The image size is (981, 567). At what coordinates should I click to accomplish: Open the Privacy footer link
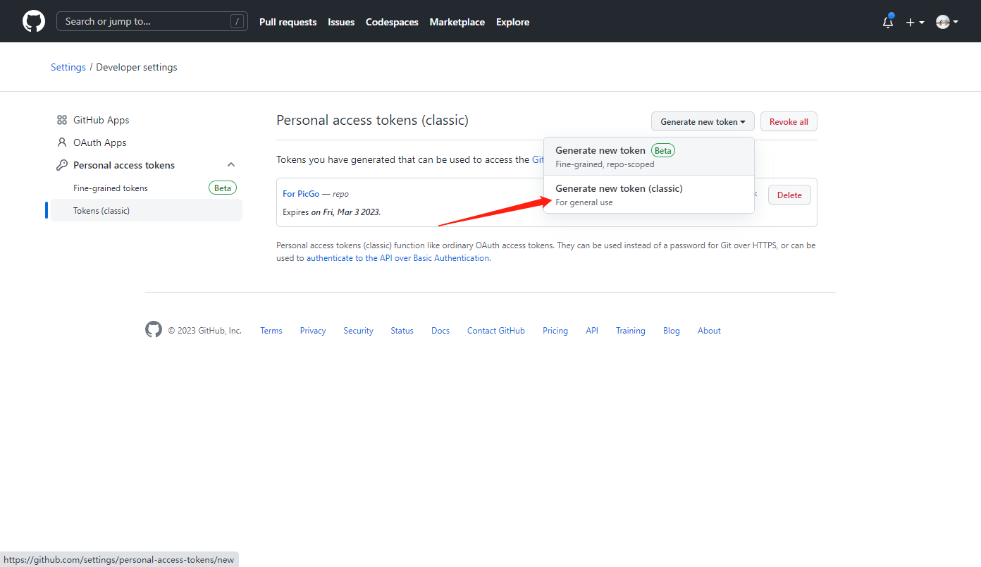tap(313, 331)
